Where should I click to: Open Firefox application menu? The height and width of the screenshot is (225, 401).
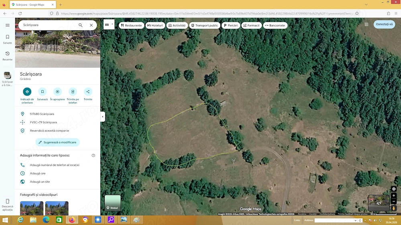[396, 13]
